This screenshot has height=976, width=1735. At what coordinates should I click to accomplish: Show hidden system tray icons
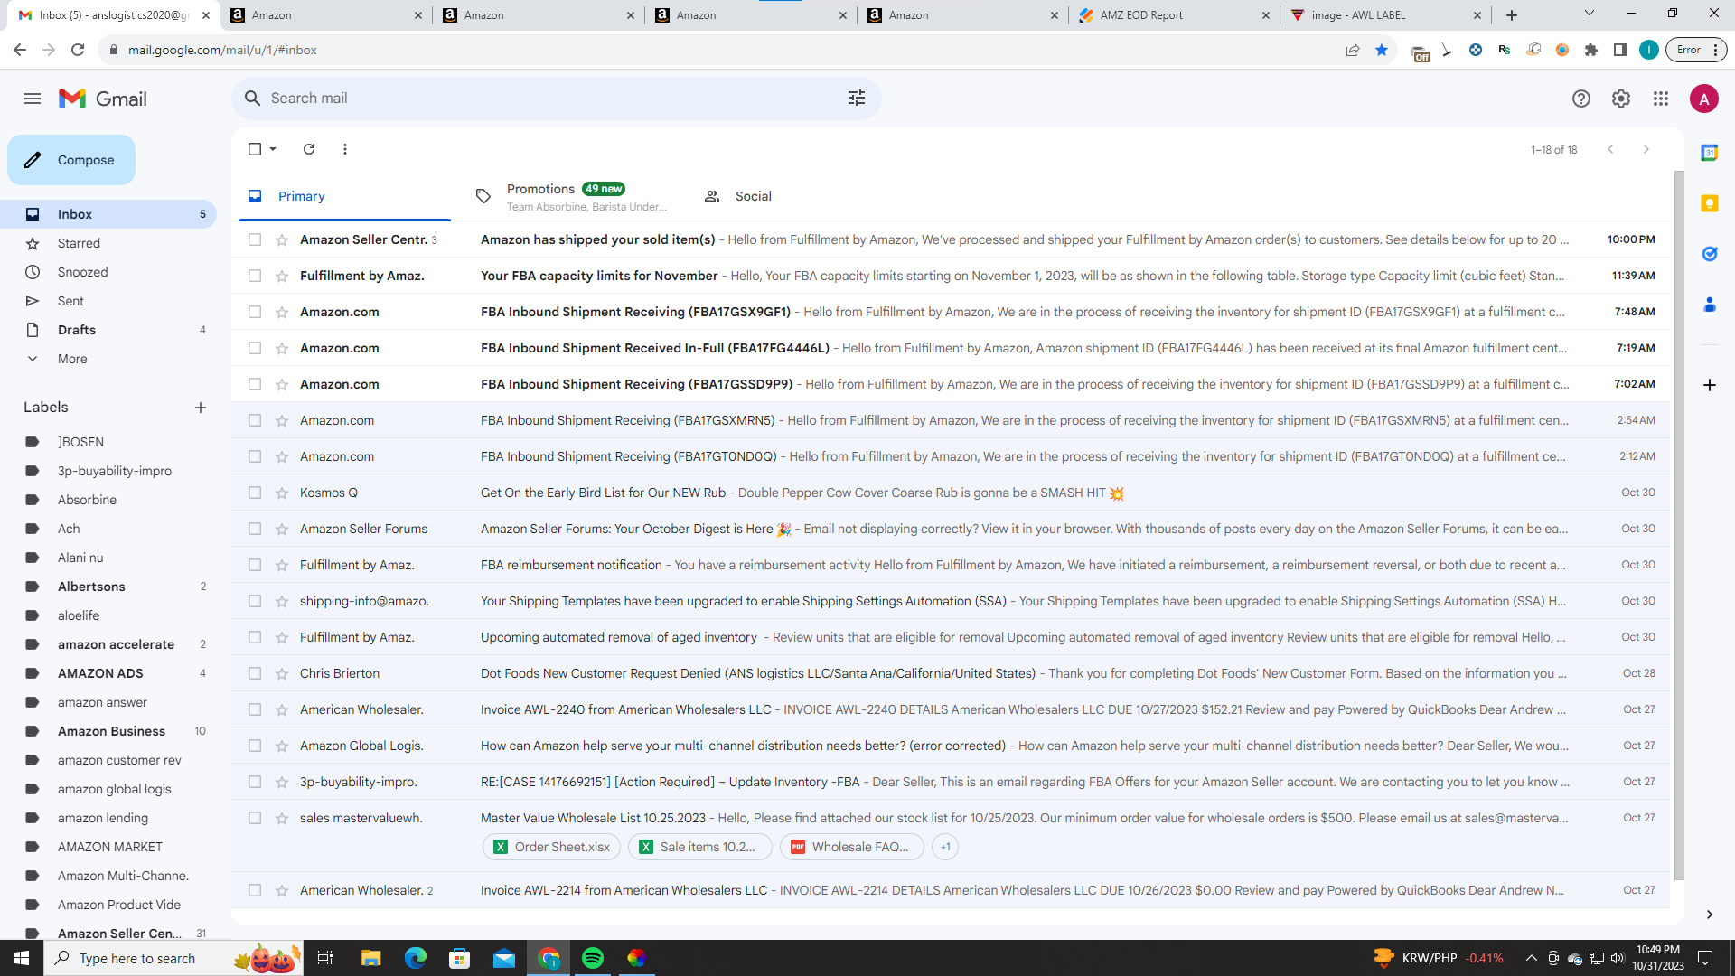[1531, 958]
